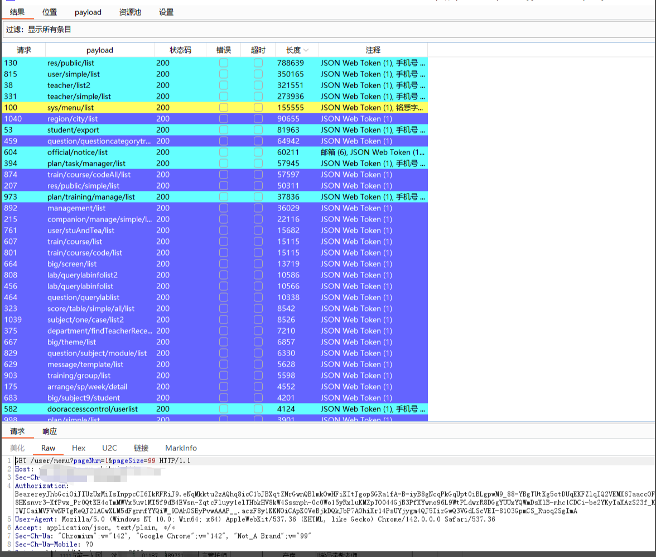Select the train/course/codeAll/list row

215,175
